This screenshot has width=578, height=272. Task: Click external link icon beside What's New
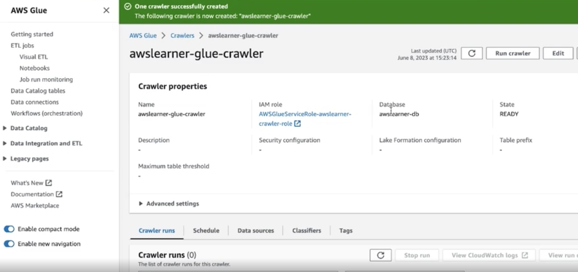[x=49, y=183]
